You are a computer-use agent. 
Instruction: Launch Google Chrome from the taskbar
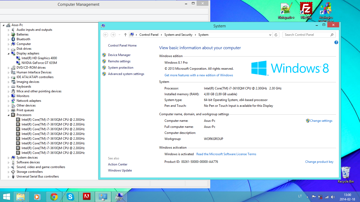click(x=54, y=197)
